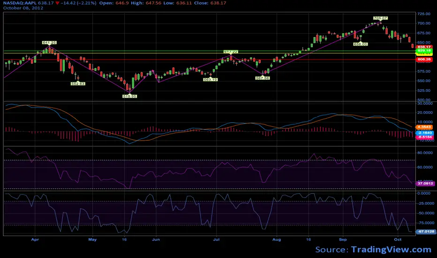Click the NASDAQ:AAPL ticker symbol
Image resolution: width=437 pixels, height=258 pixels.
20,3
